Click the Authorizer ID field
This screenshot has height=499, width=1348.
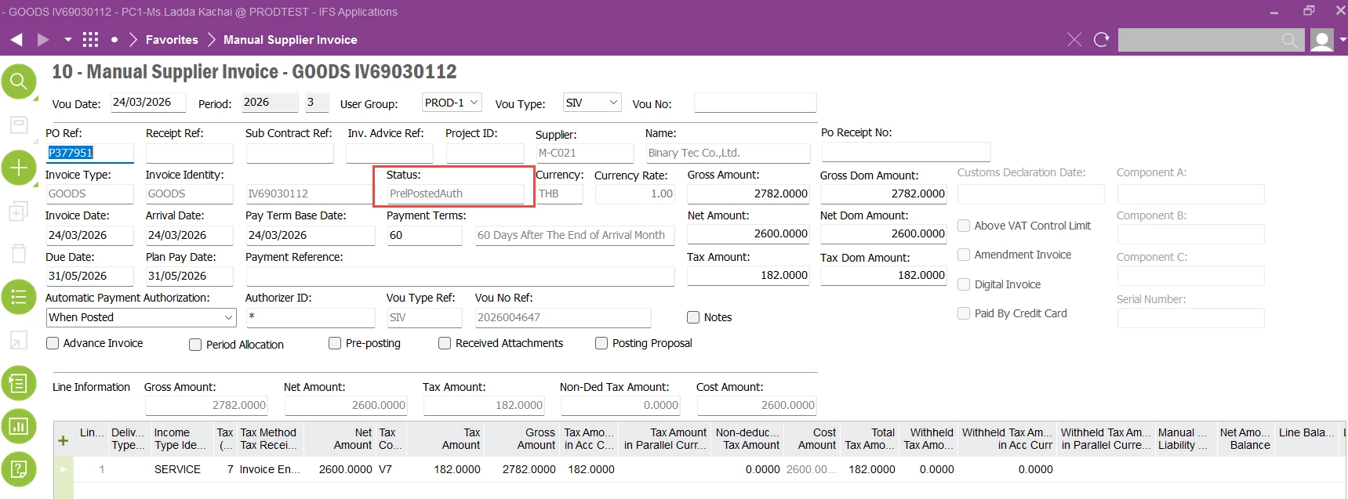pyautogui.click(x=311, y=317)
